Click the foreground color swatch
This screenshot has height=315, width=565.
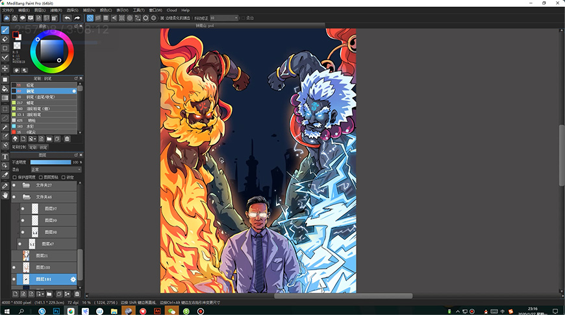[15, 34]
